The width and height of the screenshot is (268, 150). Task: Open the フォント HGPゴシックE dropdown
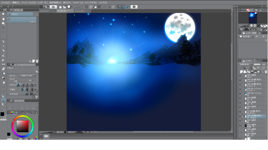[28, 76]
